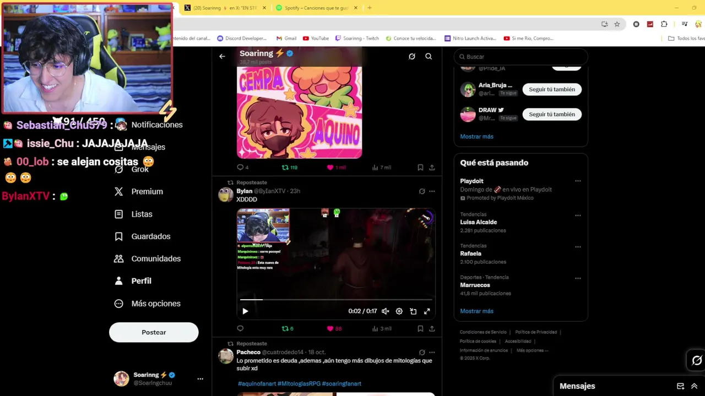Open floating Grok button
Image resolution: width=705 pixels, height=396 pixels.
pyautogui.click(x=697, y=360)
